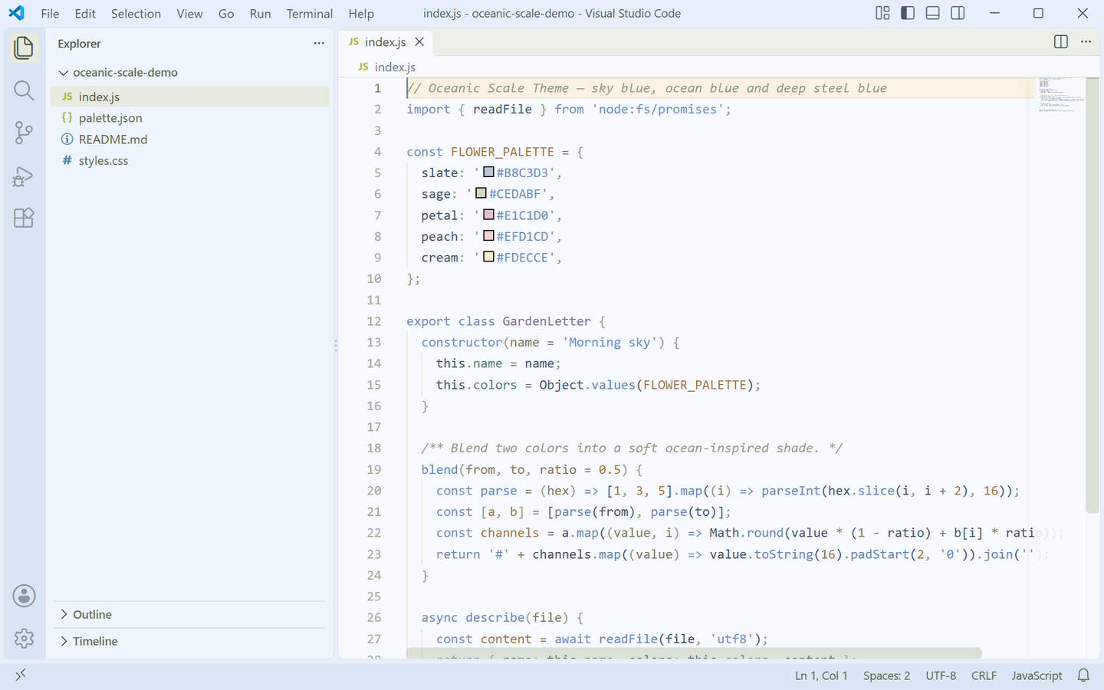Click the Customize Layout icon
This screenshot has height=690, width=1104.
pos(882,13)
